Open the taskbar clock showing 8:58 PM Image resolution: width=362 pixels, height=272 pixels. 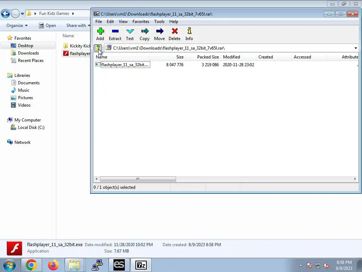pos(344,265)
